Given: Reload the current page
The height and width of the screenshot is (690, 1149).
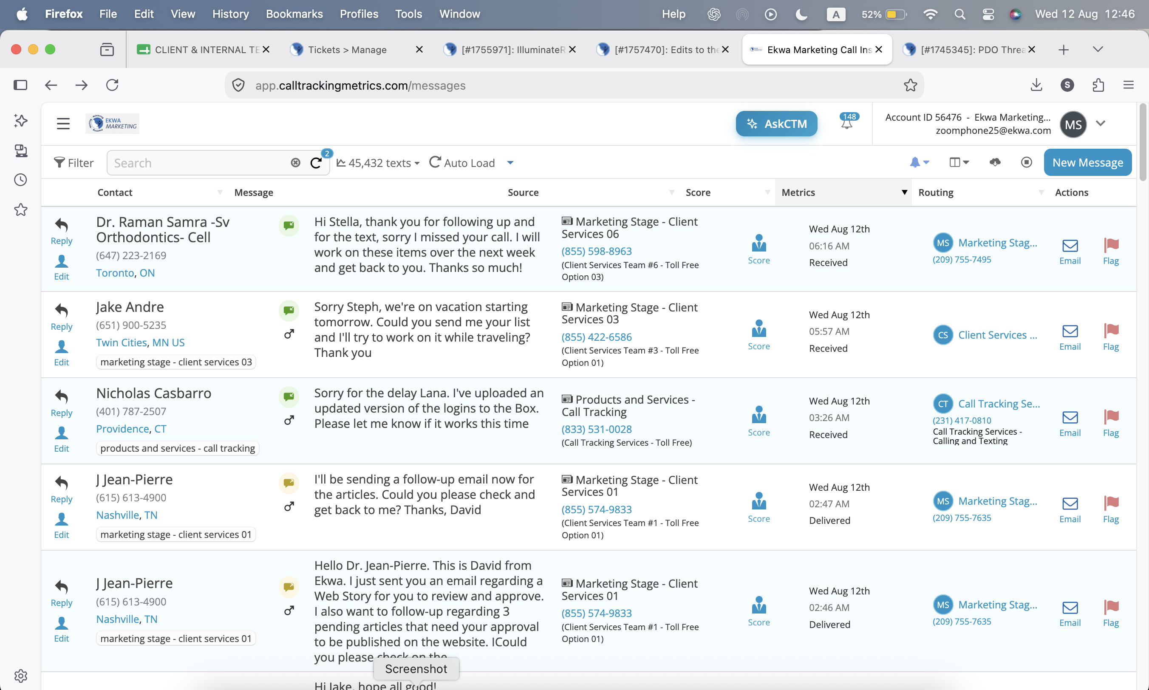Looking at the screenshot, I should 112,85.
